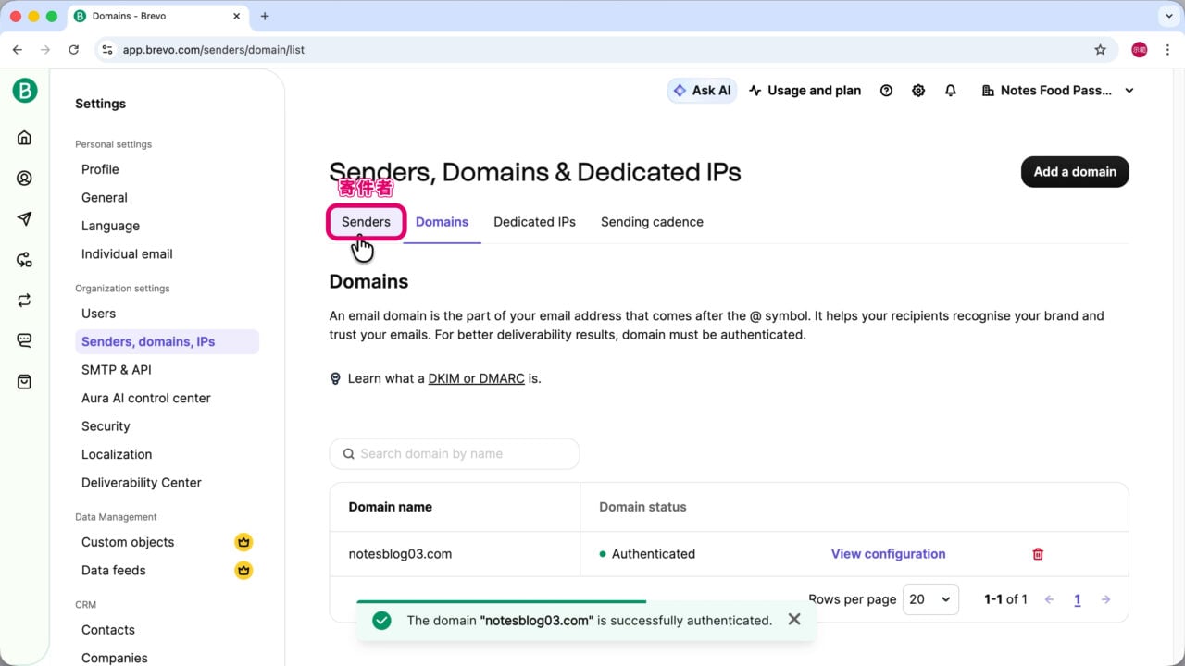
Task: Open the Commerce shopping bag icon
Action: (x=25, y=382)
